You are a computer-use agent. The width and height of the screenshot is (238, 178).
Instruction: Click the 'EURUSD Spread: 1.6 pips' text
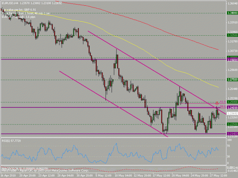tap(19, 17)
